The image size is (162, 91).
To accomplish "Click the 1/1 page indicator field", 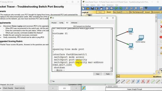I will click(65, 88).
